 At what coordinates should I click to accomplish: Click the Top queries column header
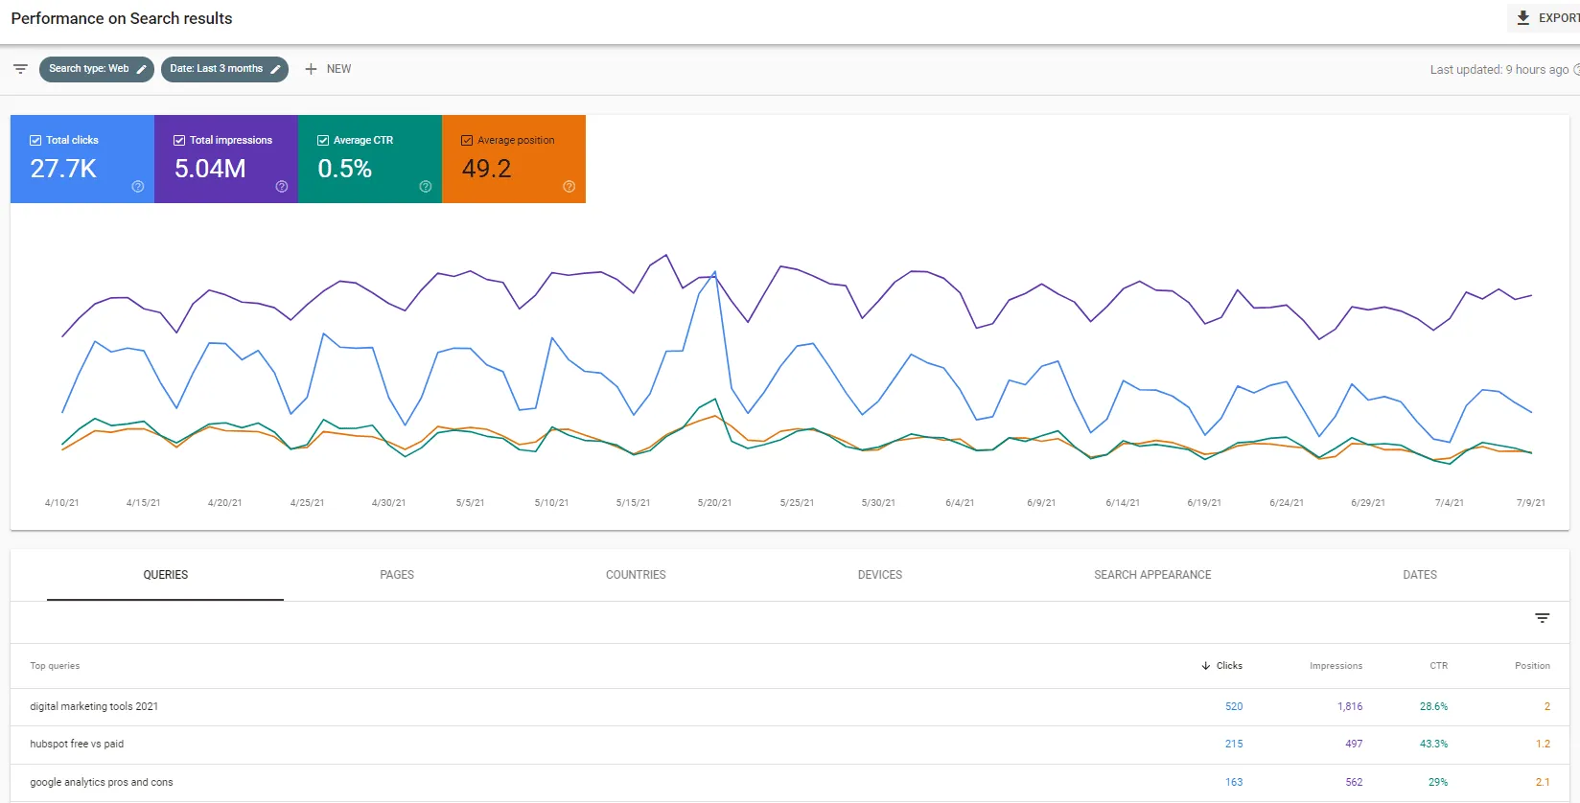click(x=55, y=666)
